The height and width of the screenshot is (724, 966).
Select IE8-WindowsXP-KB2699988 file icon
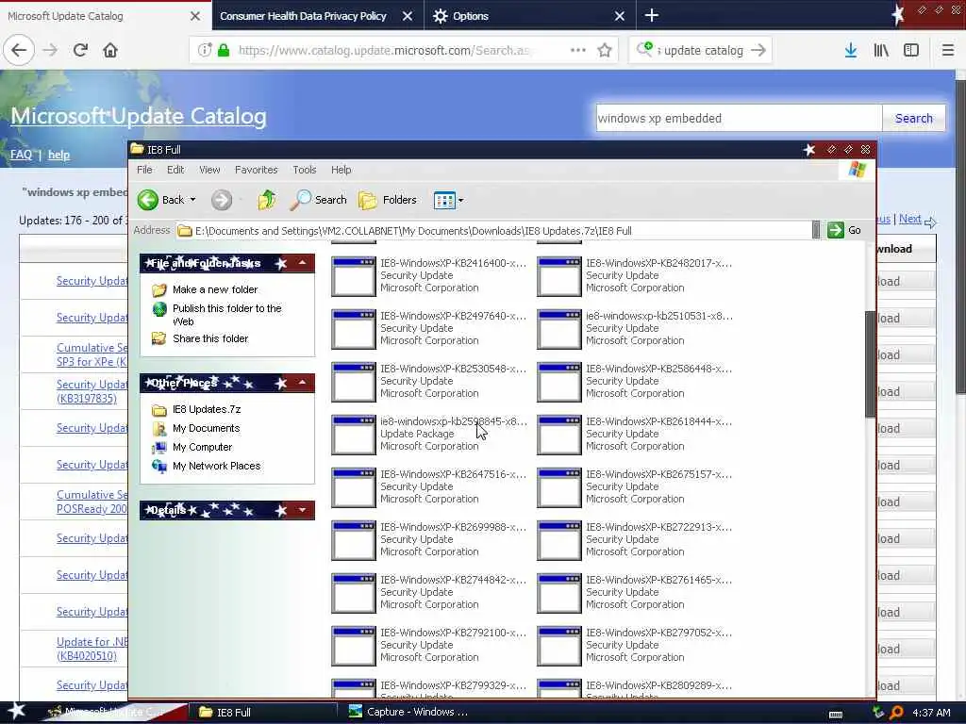point(354,540)
